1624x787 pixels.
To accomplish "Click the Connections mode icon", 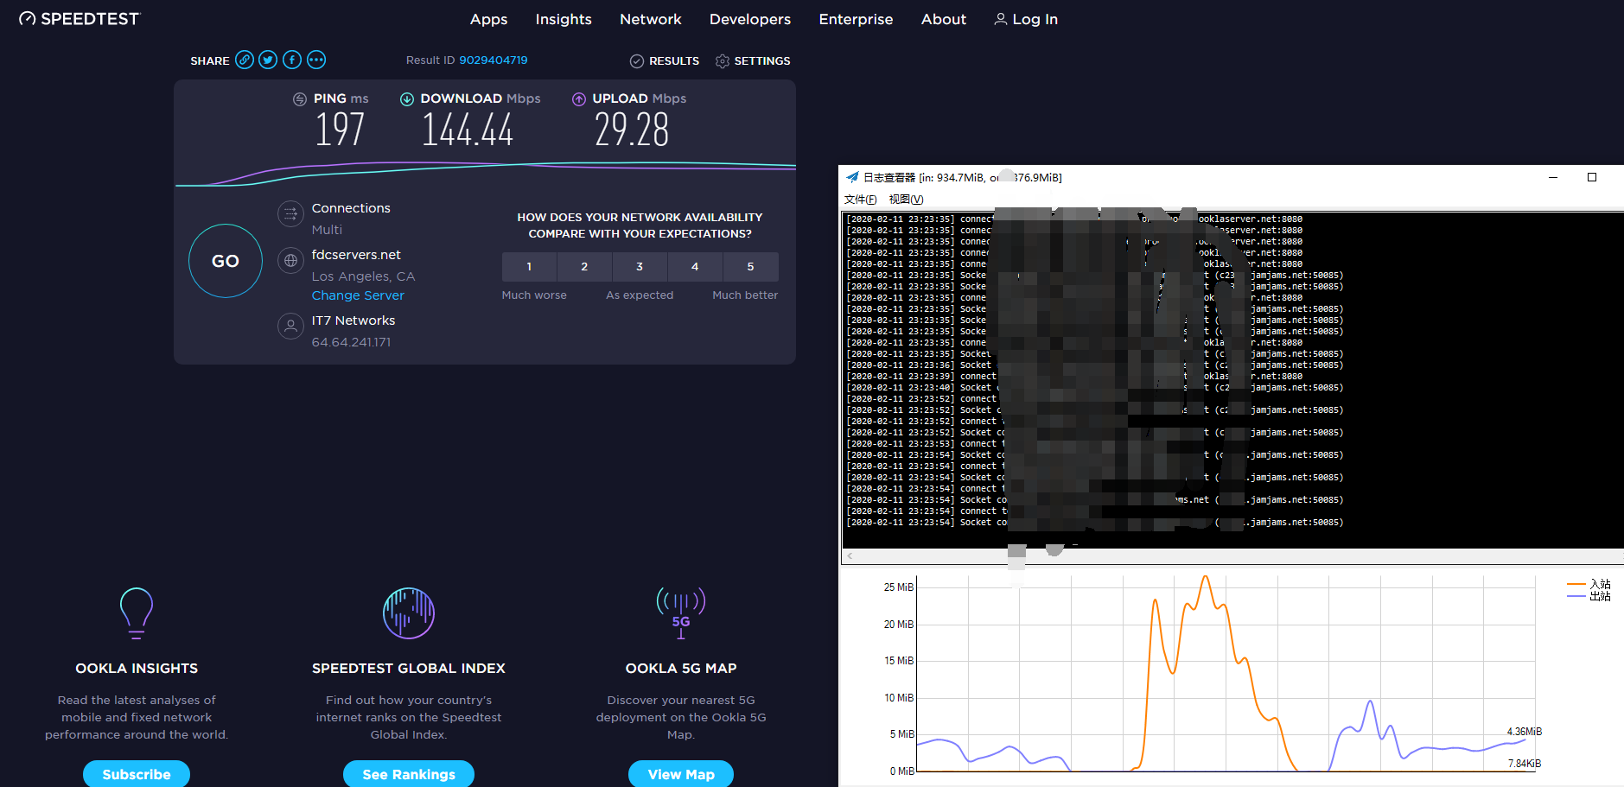I will [290, 213].
